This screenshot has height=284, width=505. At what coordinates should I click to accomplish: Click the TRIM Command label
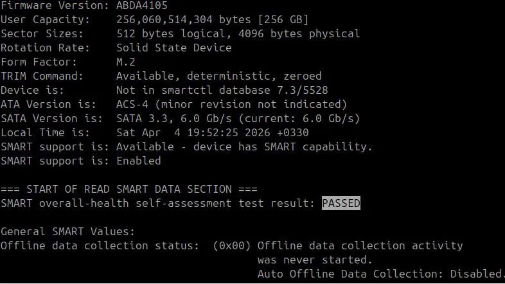tap(42, 76)
